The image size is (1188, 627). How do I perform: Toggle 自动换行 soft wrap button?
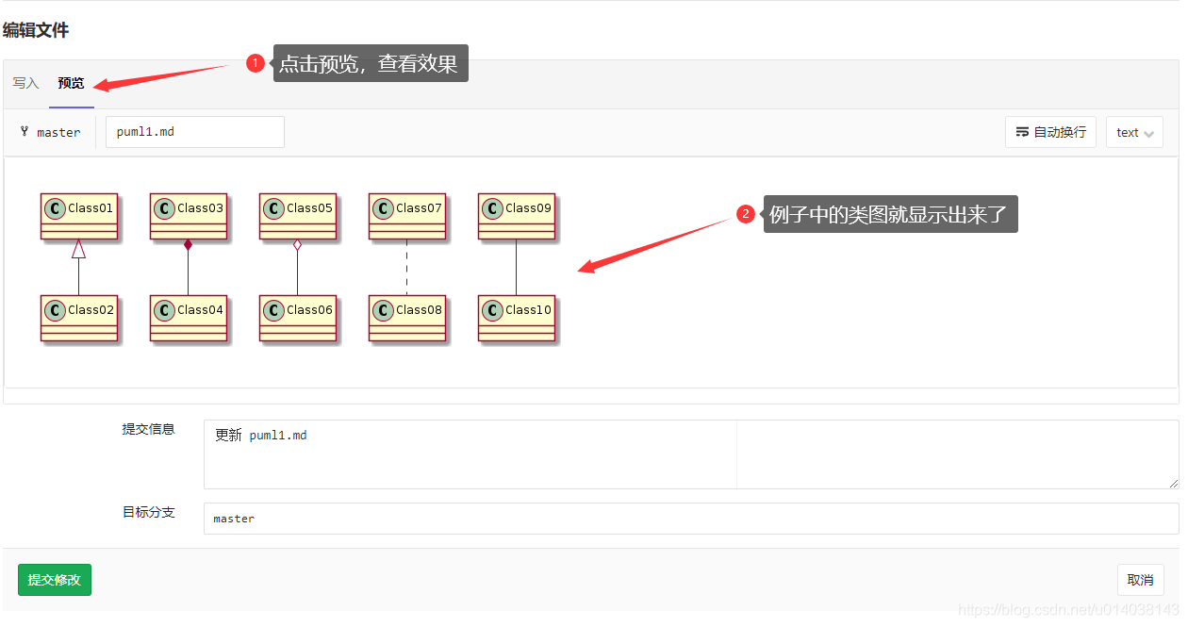pos(1050,132)
